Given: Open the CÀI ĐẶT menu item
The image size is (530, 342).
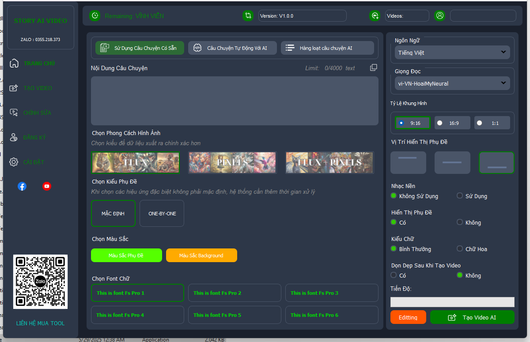Looking at the screenshot, I should (34, 162).
